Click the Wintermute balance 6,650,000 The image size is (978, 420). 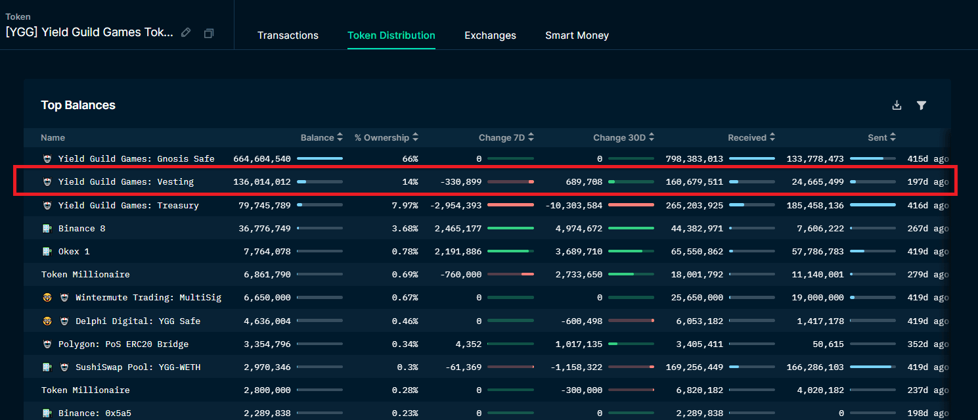267,298
